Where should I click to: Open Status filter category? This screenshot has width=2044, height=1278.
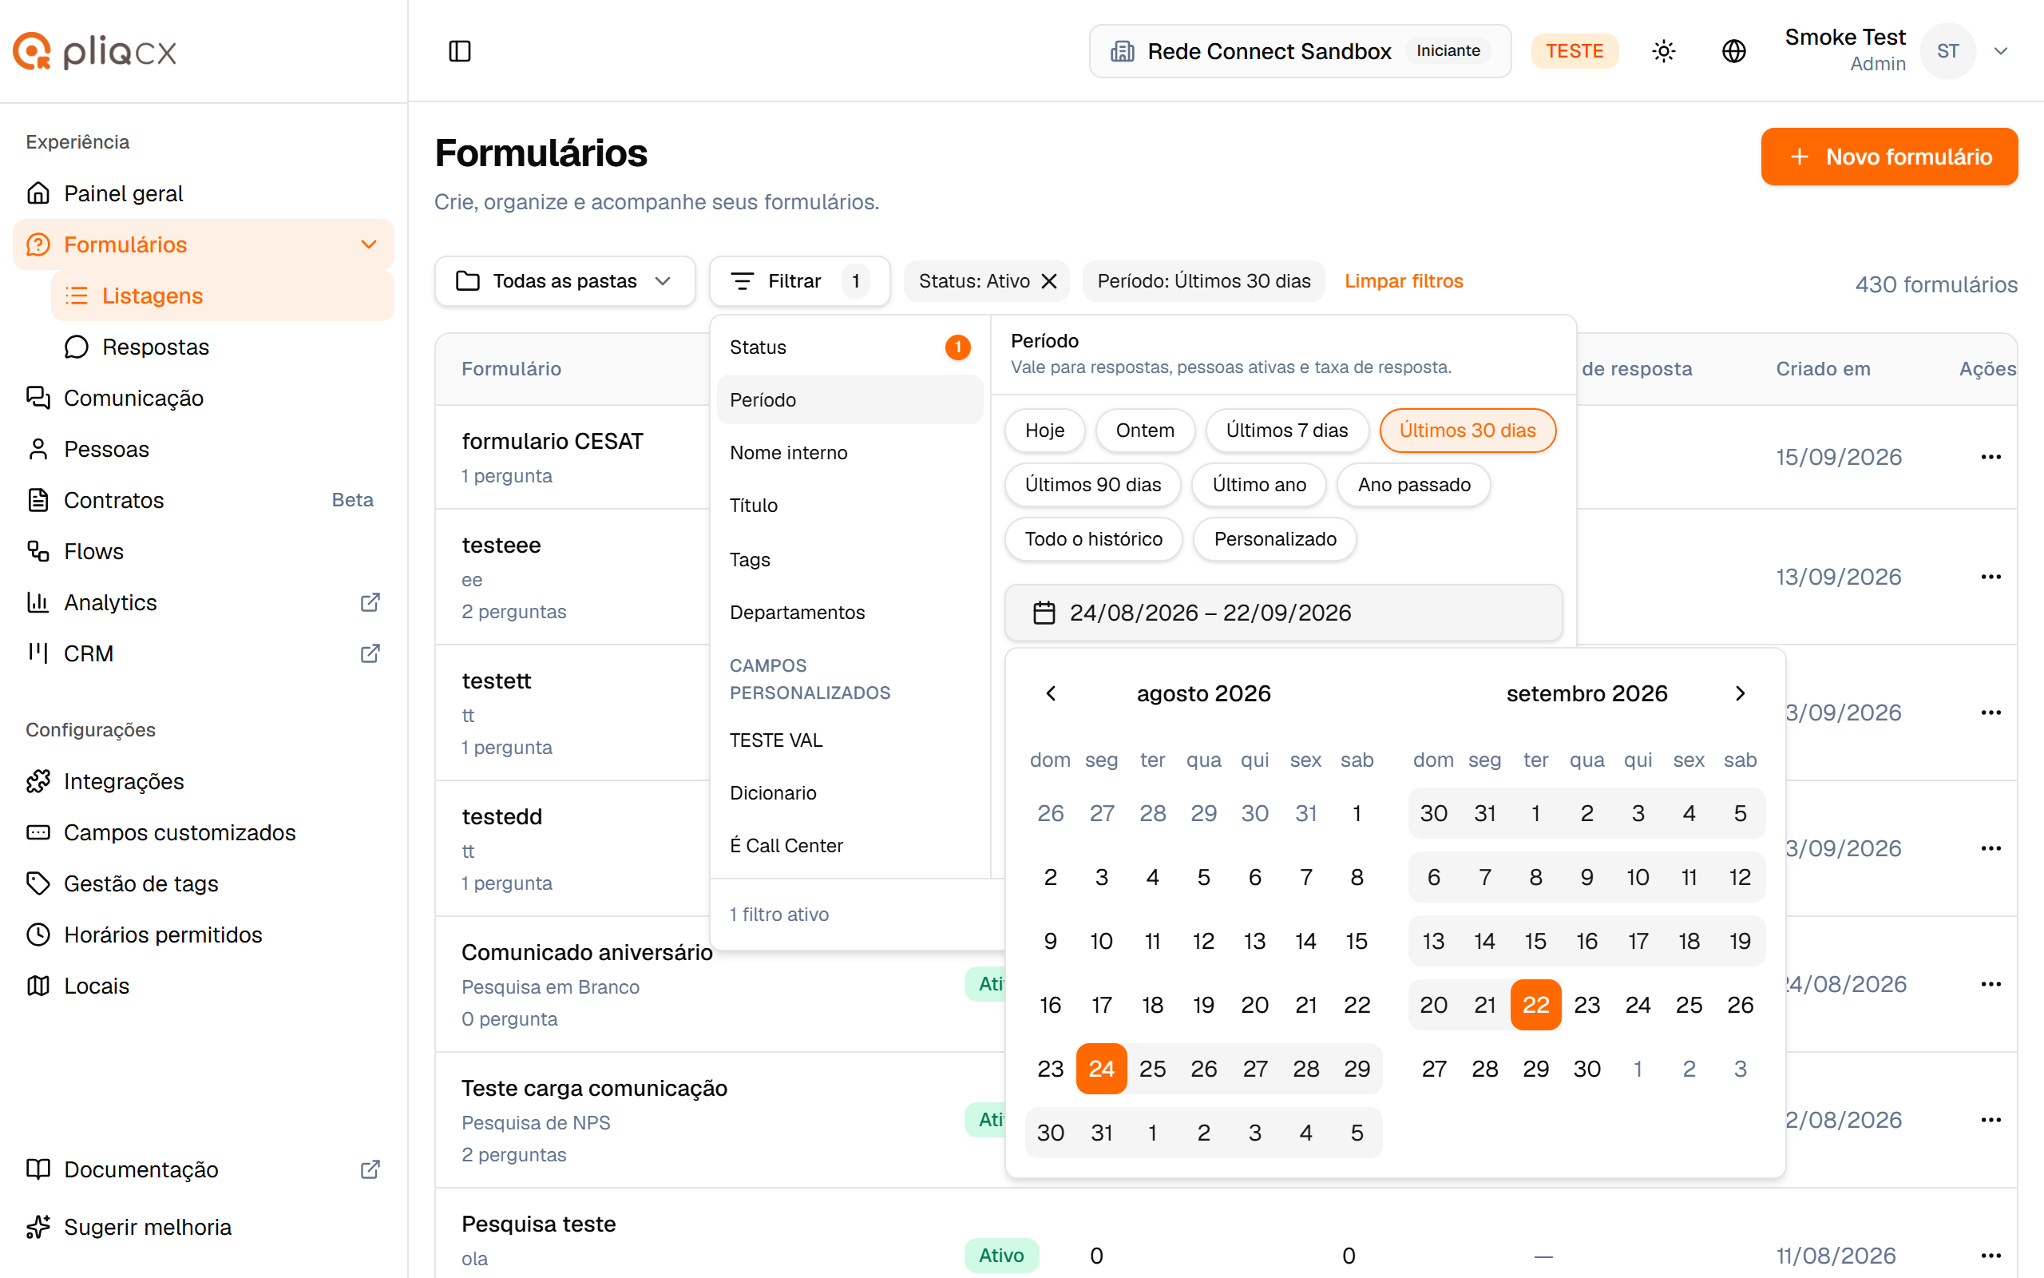[850, 347]
